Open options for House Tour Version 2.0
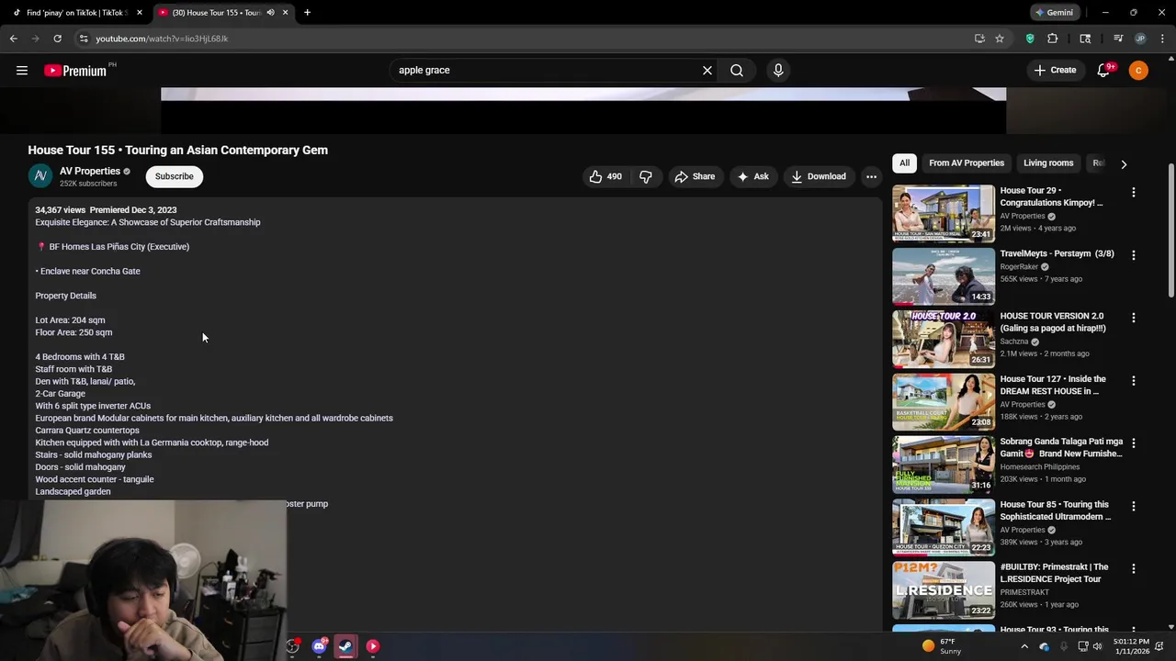Image resolution: width=1176 pixels, height=661 pixels. pyautogui.click(x=1133, y=318)
